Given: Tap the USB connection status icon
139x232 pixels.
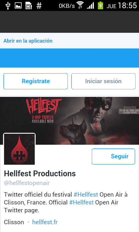Looking at the screenshot, I should click(x=8, y=6).
